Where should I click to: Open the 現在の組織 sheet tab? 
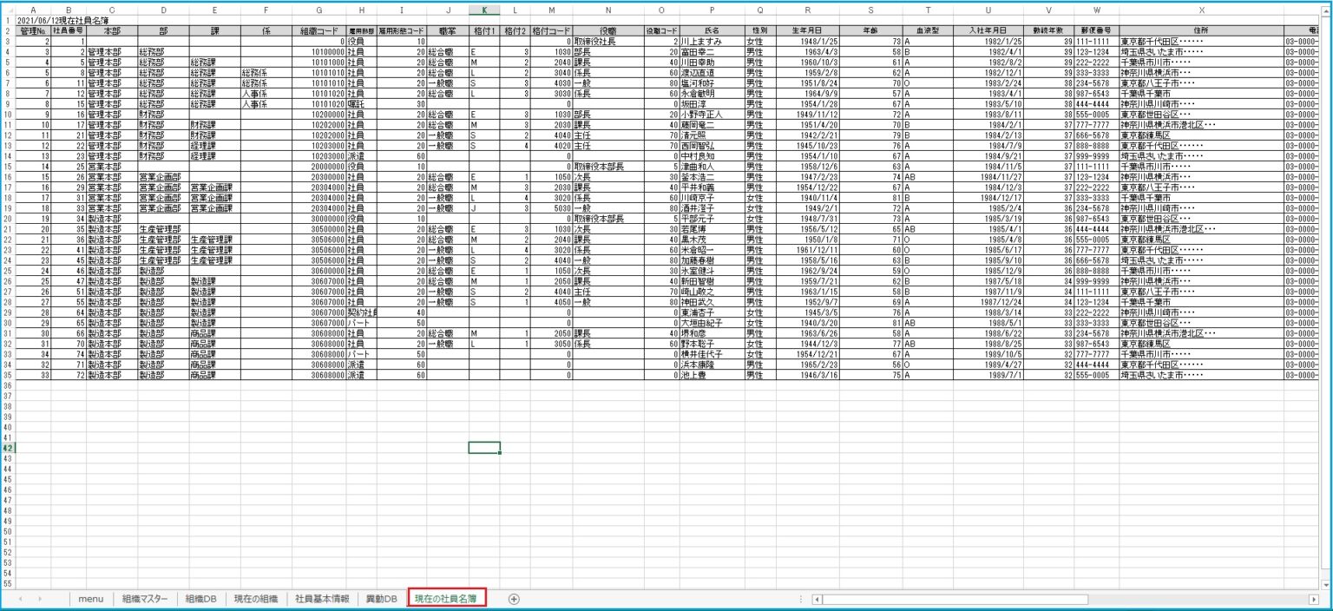(x=256, y=599)
